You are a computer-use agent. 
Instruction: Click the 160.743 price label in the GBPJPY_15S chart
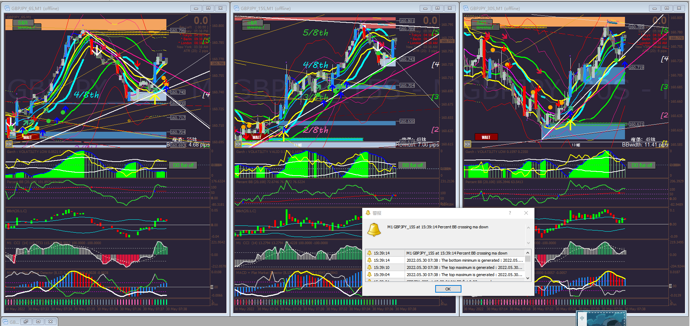[407, 59]
